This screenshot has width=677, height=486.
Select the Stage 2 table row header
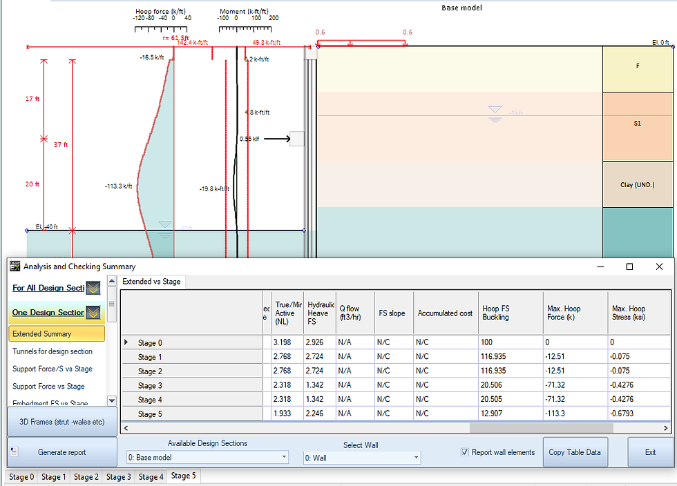click(192, 371)
